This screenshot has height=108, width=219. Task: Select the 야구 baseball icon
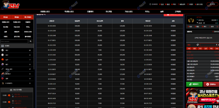click(3, 55)
